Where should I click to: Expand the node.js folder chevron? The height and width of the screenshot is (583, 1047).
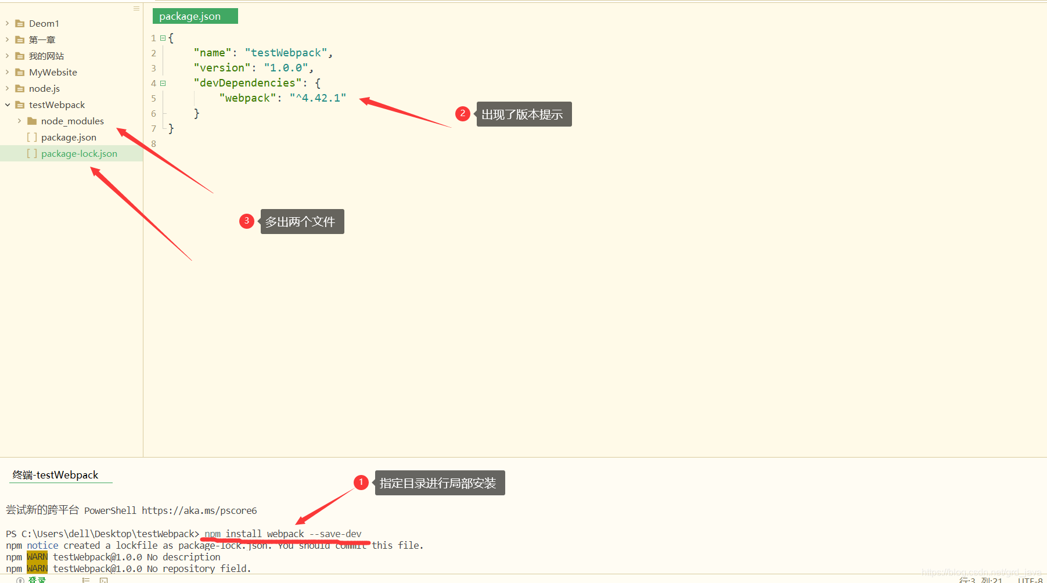(7, 88)
